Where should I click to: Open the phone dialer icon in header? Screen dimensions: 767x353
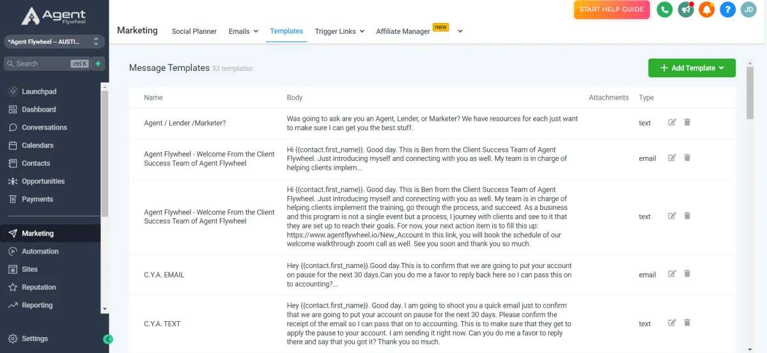[665, 10]
